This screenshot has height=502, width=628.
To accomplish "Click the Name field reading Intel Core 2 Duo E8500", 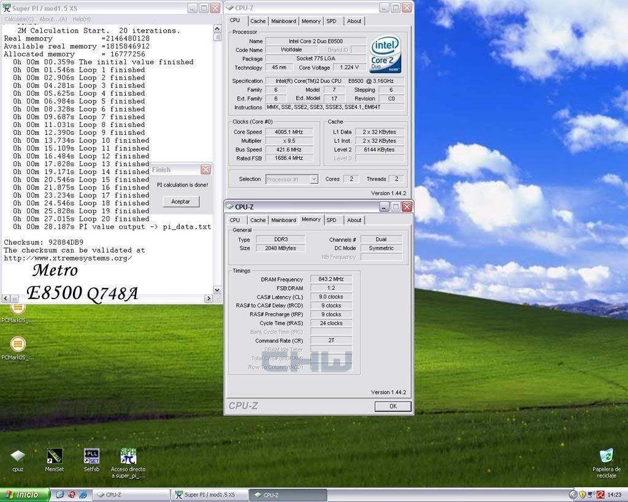I will point(316,41).
